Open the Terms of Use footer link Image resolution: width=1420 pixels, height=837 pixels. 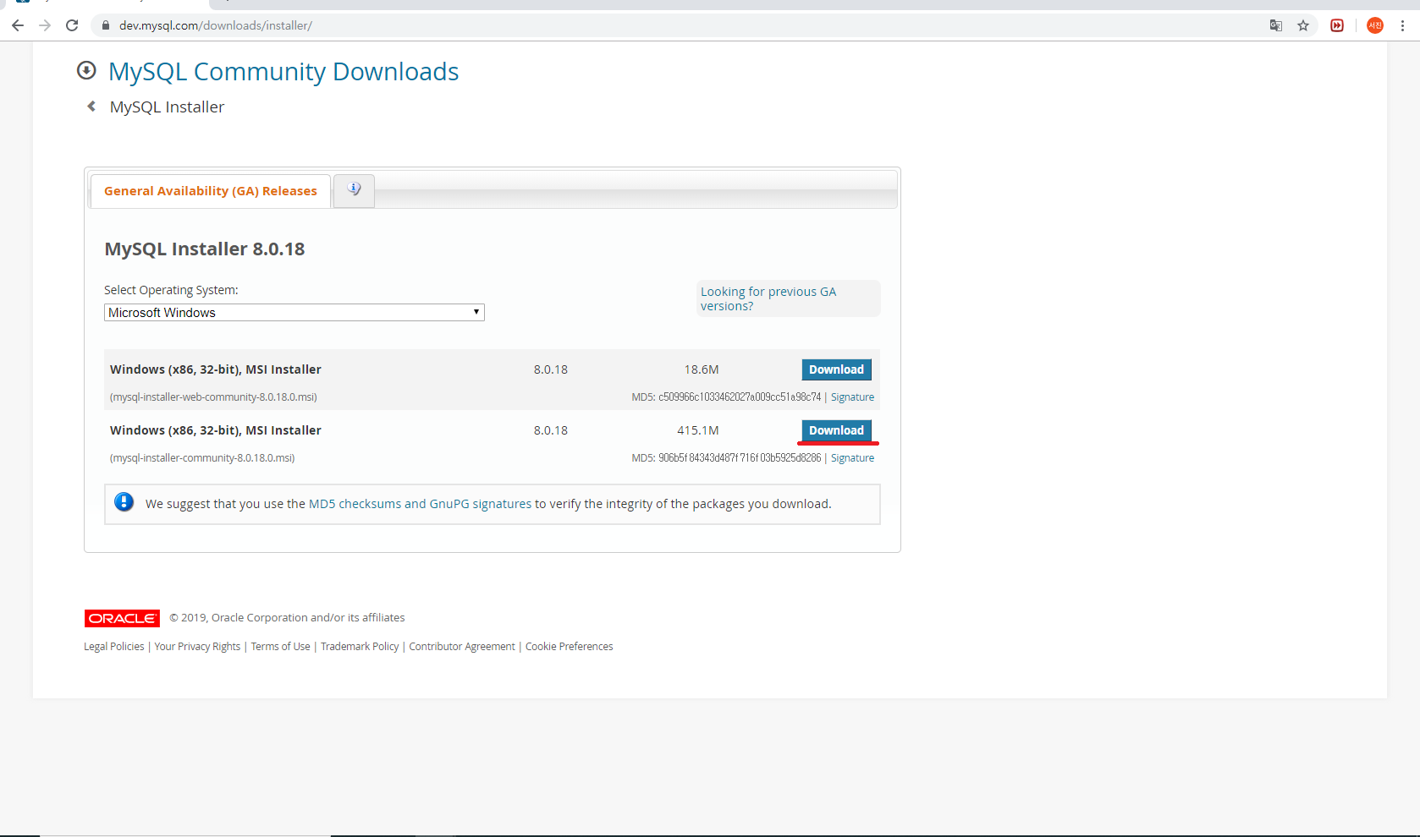281,647
